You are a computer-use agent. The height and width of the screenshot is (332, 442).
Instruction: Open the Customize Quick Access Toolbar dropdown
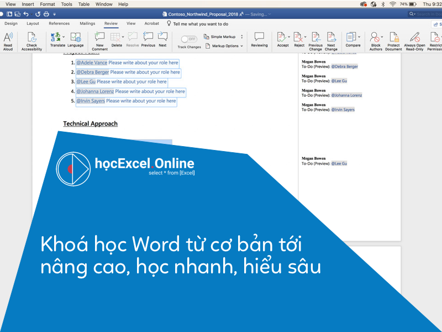54,14
